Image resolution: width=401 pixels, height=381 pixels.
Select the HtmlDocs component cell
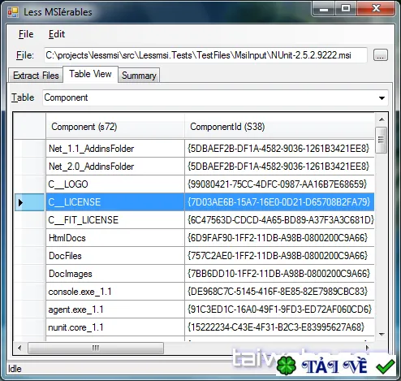(x=115, y=238)
